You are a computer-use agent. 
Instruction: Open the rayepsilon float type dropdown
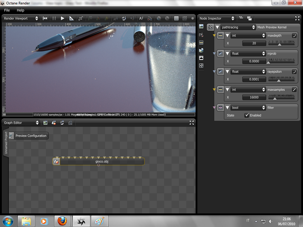tap(248, 72)
